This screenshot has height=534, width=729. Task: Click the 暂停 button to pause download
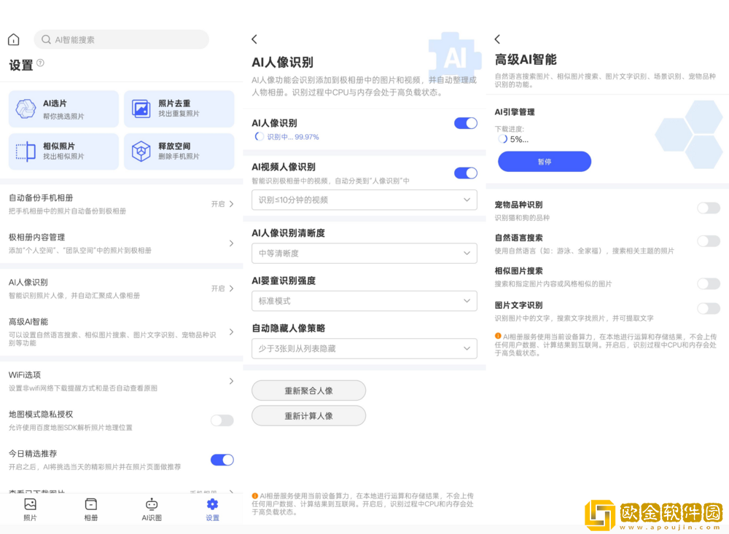click(544, 161)
